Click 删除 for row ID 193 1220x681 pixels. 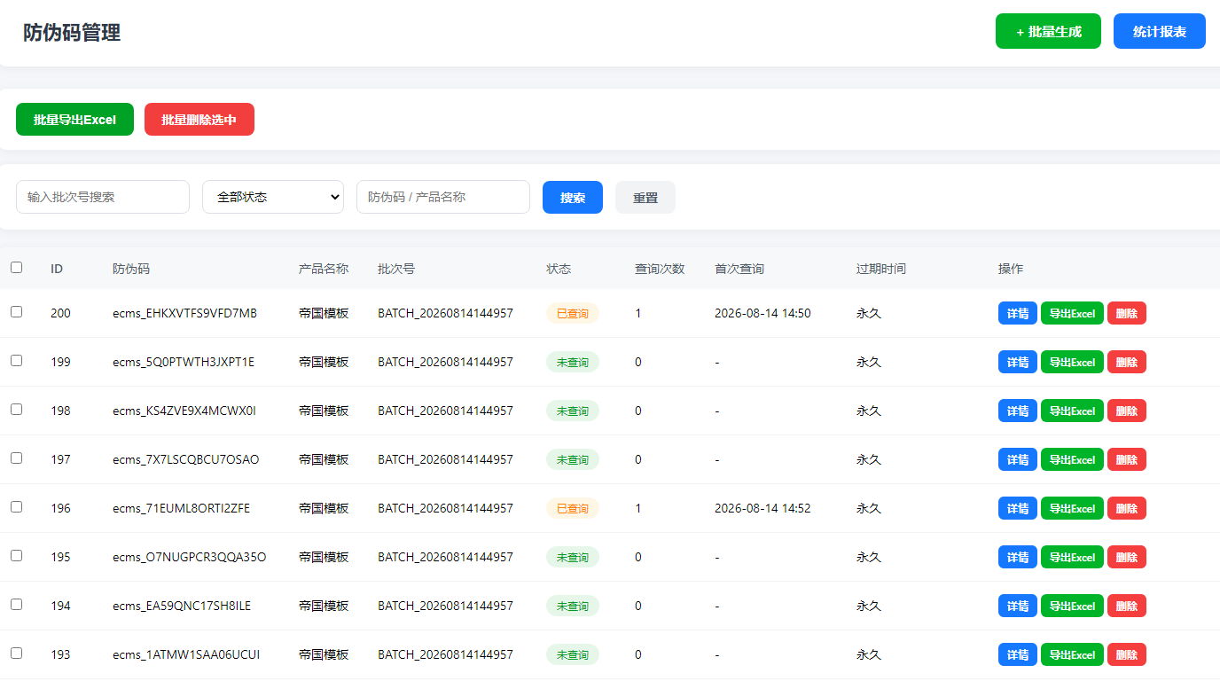tap(1127, 654)
